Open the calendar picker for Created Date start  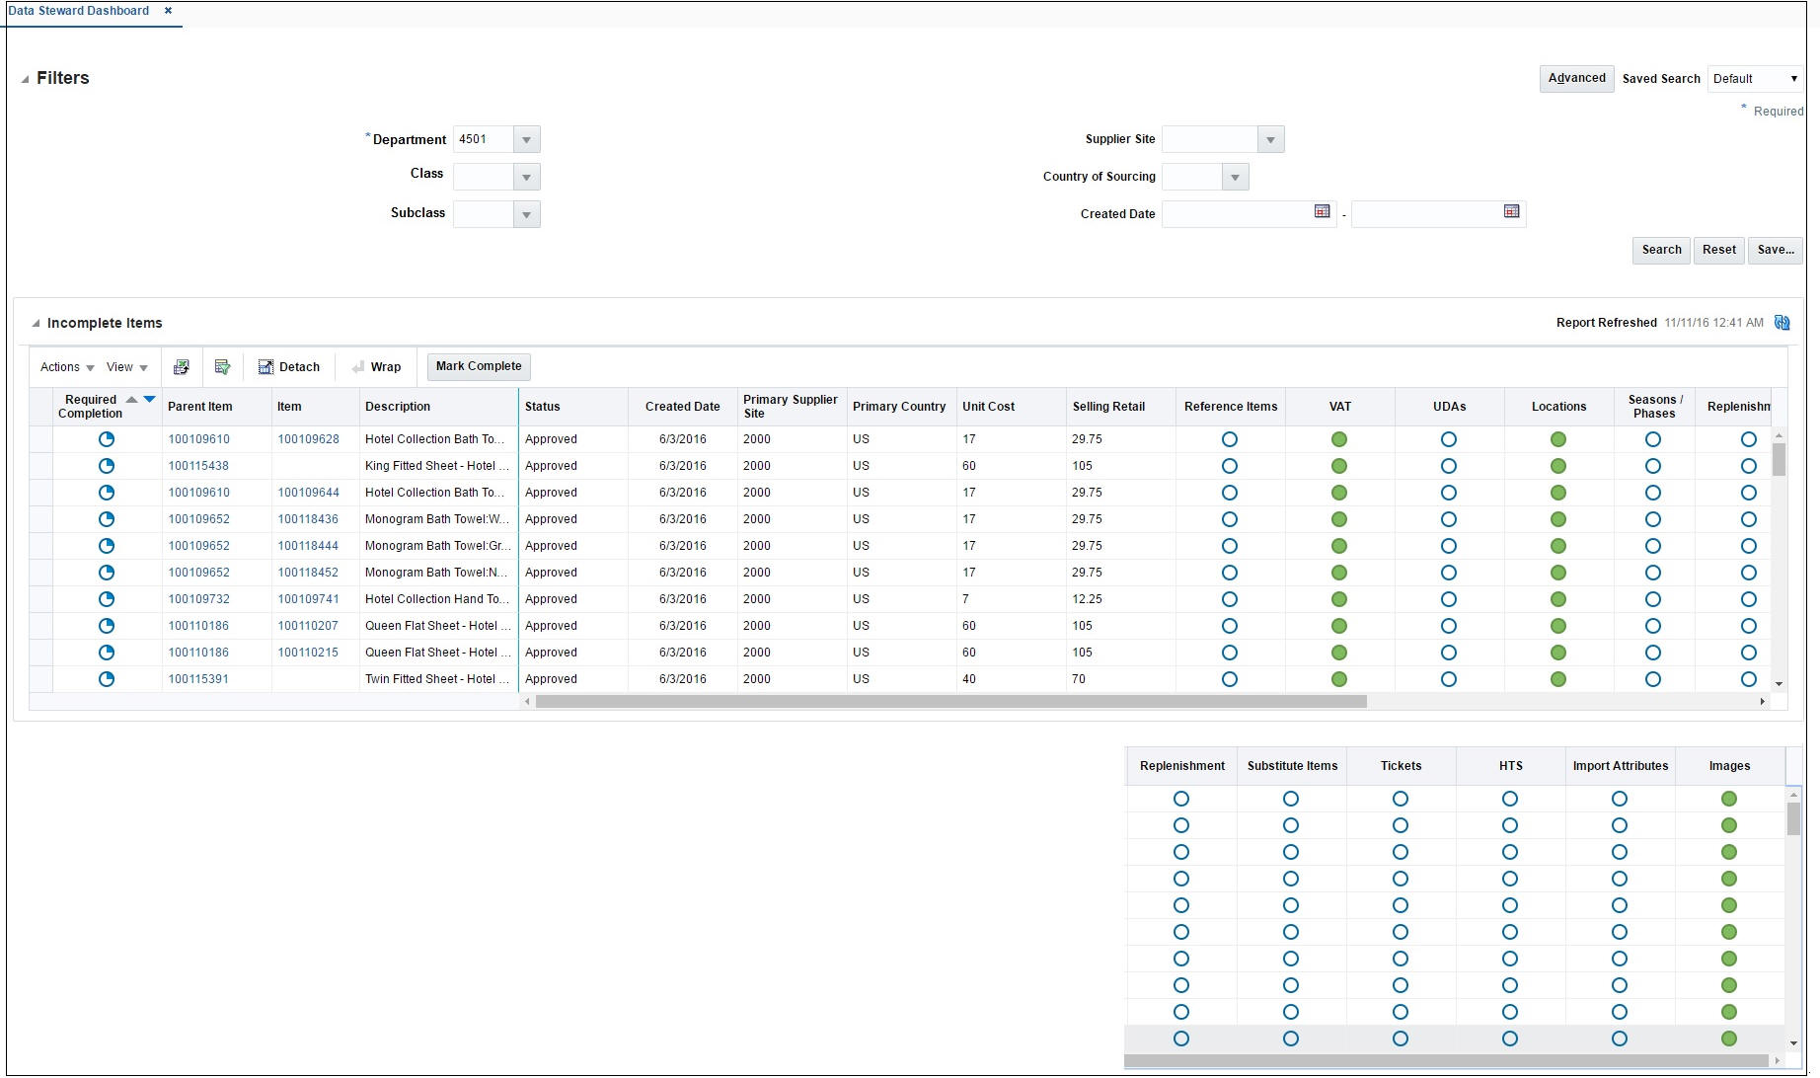click(1322, 211)
